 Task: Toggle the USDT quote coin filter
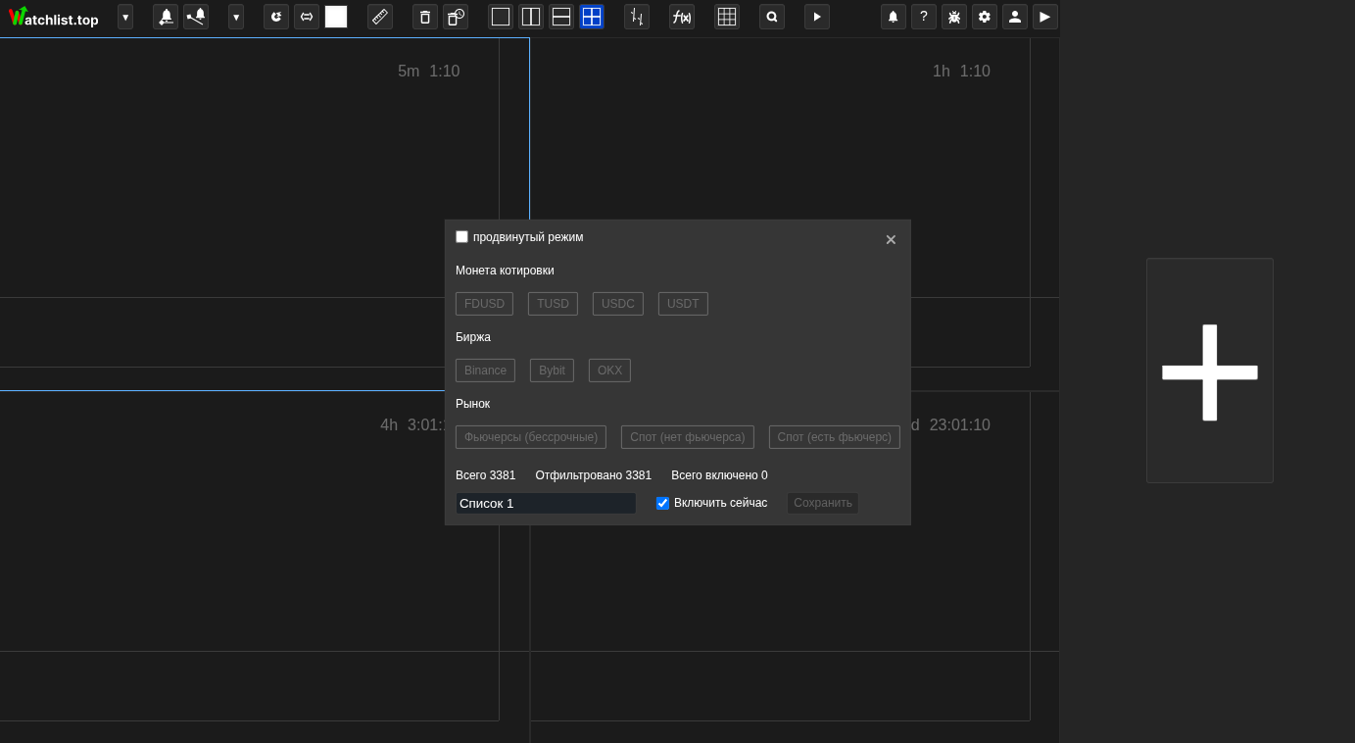pyautogui.click(x=683, y=304)
